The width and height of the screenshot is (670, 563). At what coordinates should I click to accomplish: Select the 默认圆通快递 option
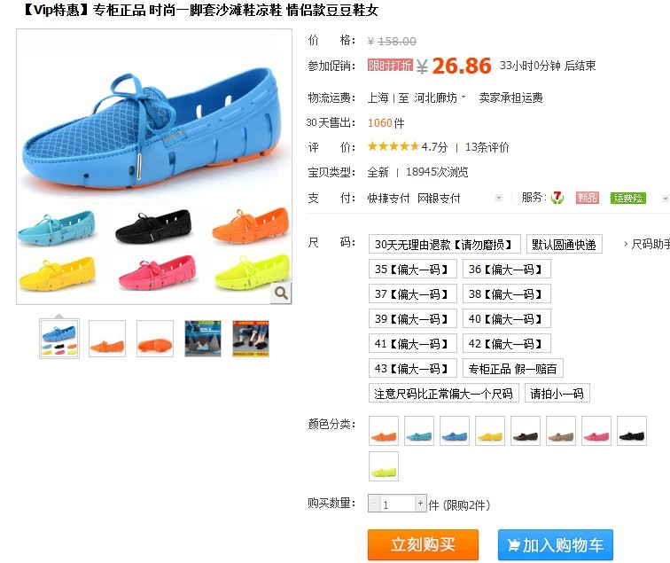tap(564, 245)
